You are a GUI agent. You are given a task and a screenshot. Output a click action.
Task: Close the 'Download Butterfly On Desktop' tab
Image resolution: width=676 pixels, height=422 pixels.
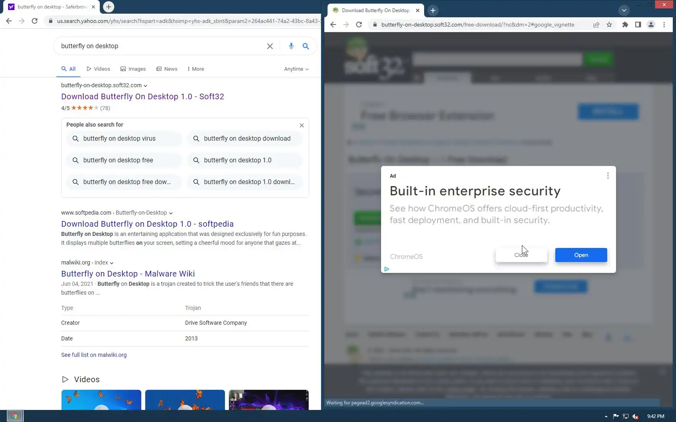418,10
